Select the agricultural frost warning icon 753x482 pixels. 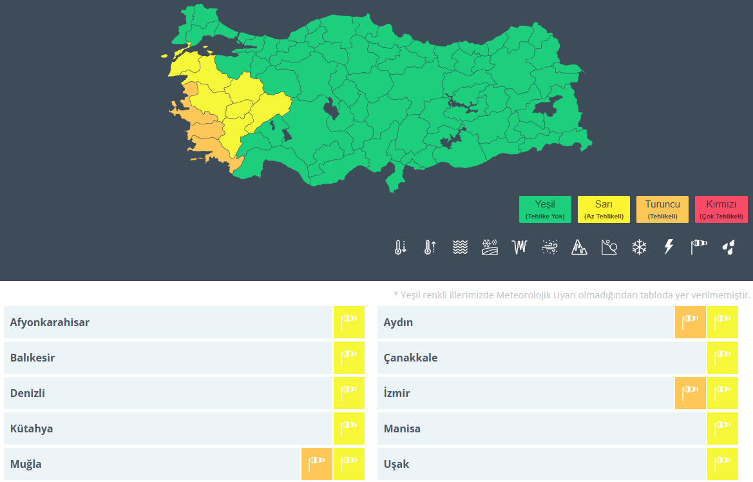490,247
